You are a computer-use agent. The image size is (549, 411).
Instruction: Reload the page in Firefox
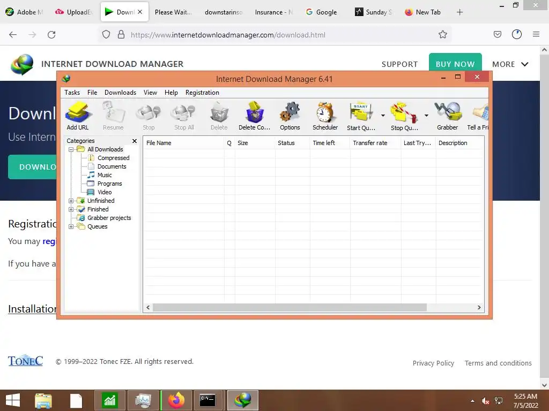tap(51, 35)
